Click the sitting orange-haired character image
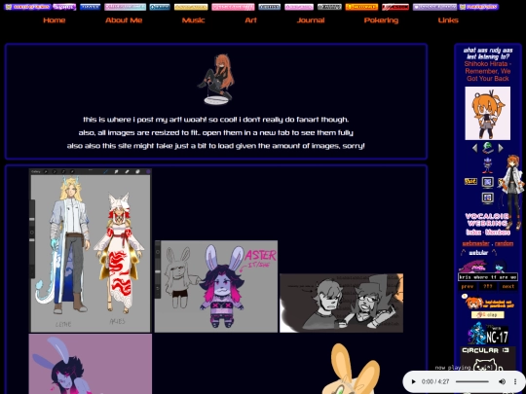Image resolution: width=526 pixels, height=394 pixels. (x=215, y=80)
